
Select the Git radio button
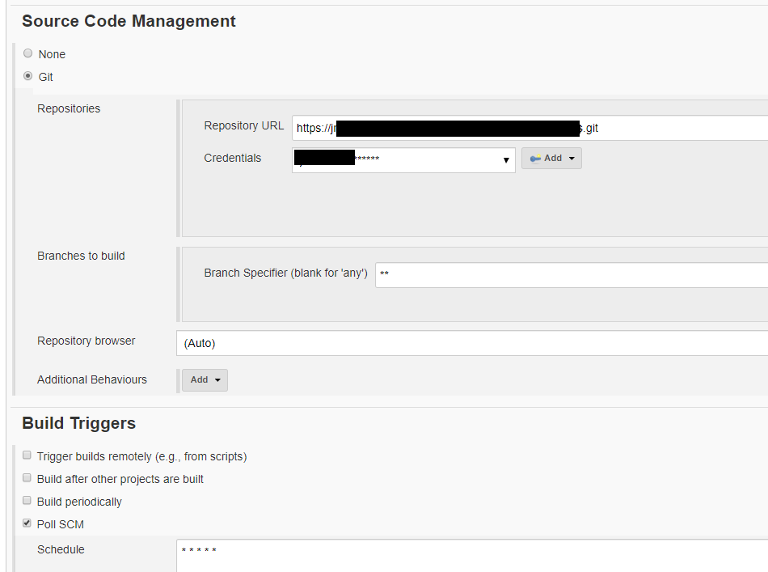[x=28, y=76]
